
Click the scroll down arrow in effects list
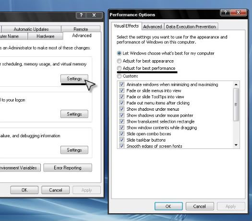236,145
